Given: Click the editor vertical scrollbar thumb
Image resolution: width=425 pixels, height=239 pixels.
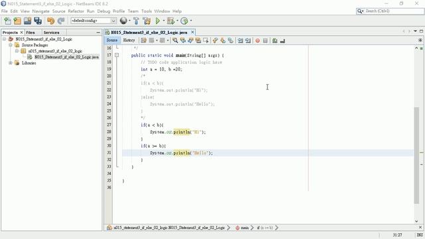Looking at the screenshot, I should tap(416, 155).
